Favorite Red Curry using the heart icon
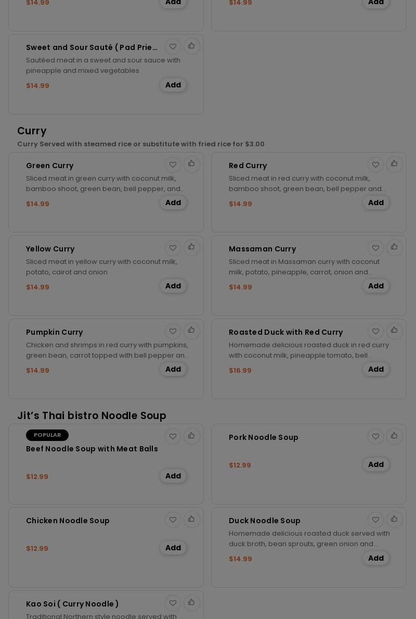The image size is (416, 619). tap(375, 165)
